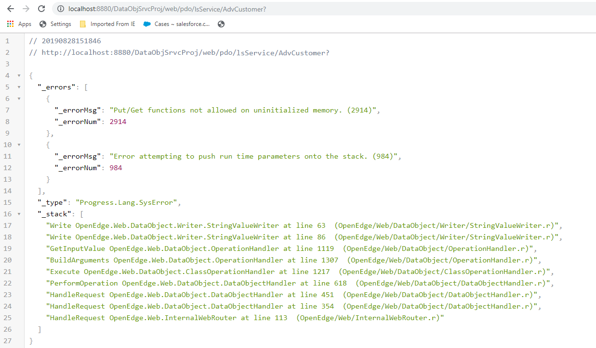The height and width of the screenshot is (348, 596).
Task: Go back to the previous page
Action: tap(11, 9)
